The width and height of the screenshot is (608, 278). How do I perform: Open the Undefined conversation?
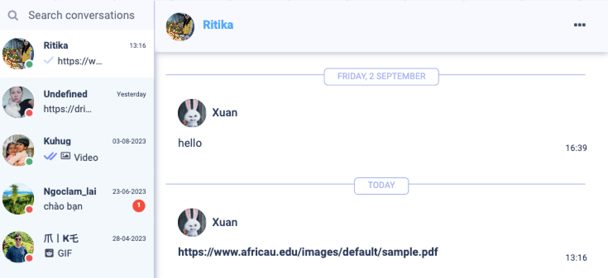click(x=77, y=102)
